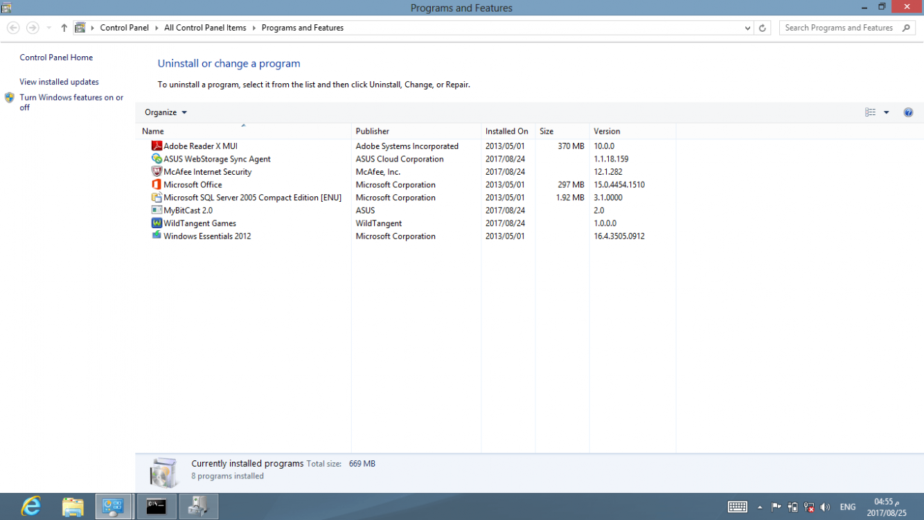Select version cell '15.0.4454.1510'
Viewport: 924px width, 520px height.
(619, 184)
